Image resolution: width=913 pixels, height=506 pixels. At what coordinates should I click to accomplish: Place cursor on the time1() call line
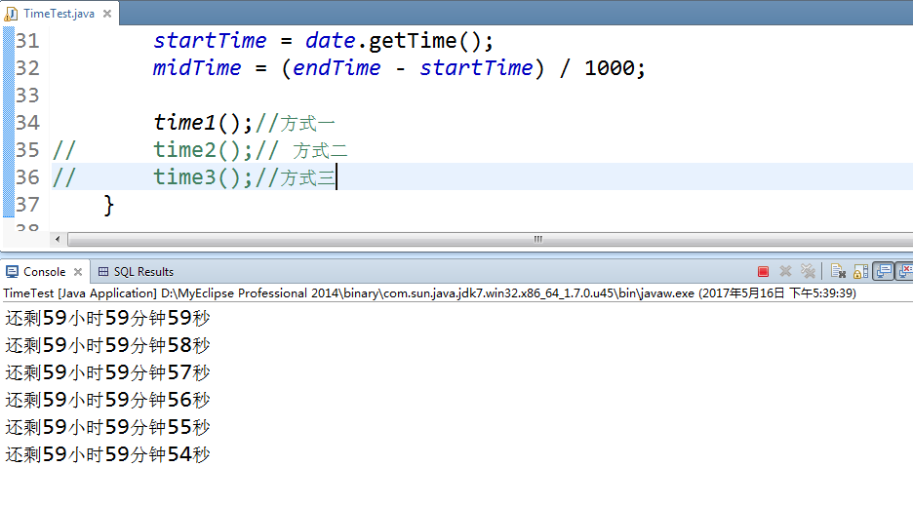[x=203, y=123]
